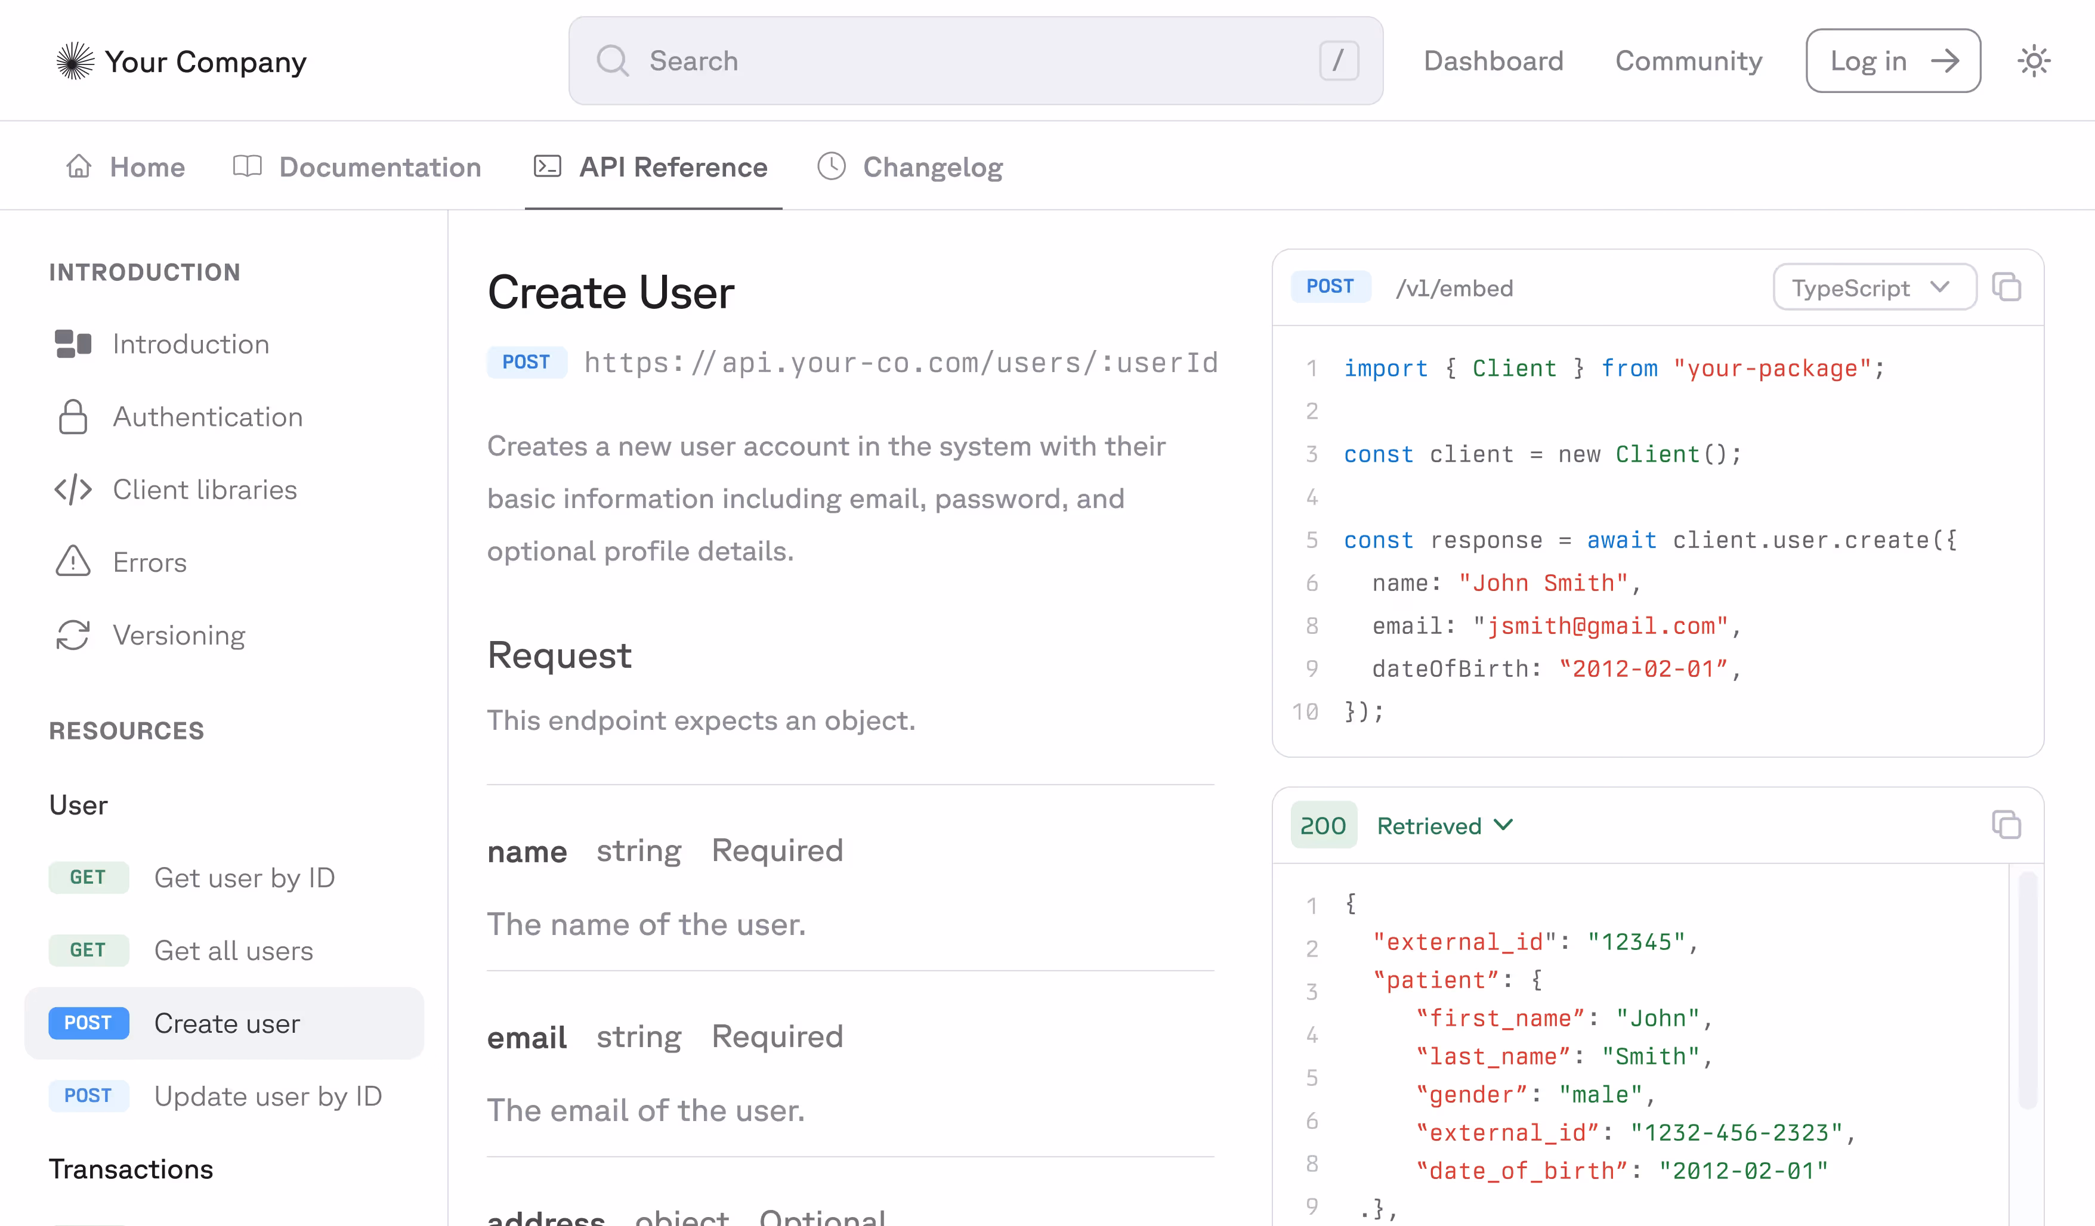The height and width of the screenshot is (1226, 2095).
Task: Click the Versioning refresh arrows icon
Action: [x=73, y=635]
